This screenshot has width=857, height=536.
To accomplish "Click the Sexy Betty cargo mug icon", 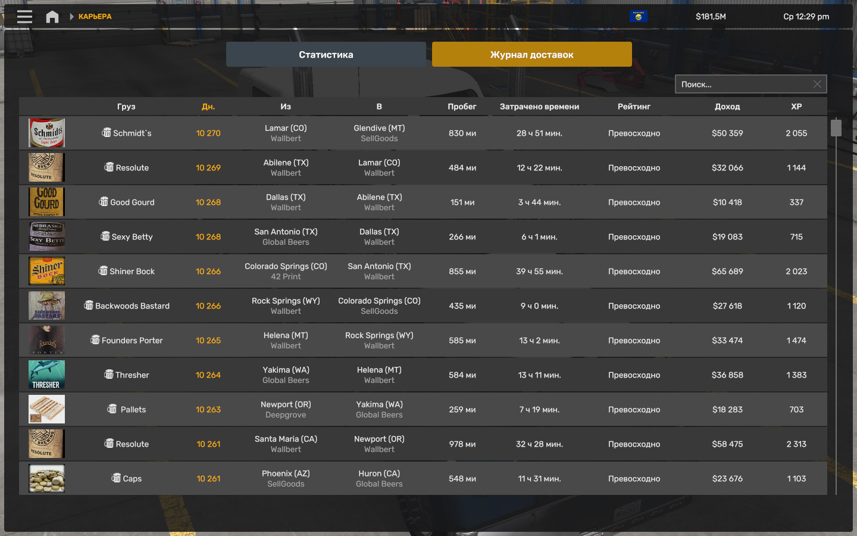I will click(x=105, y=236).
